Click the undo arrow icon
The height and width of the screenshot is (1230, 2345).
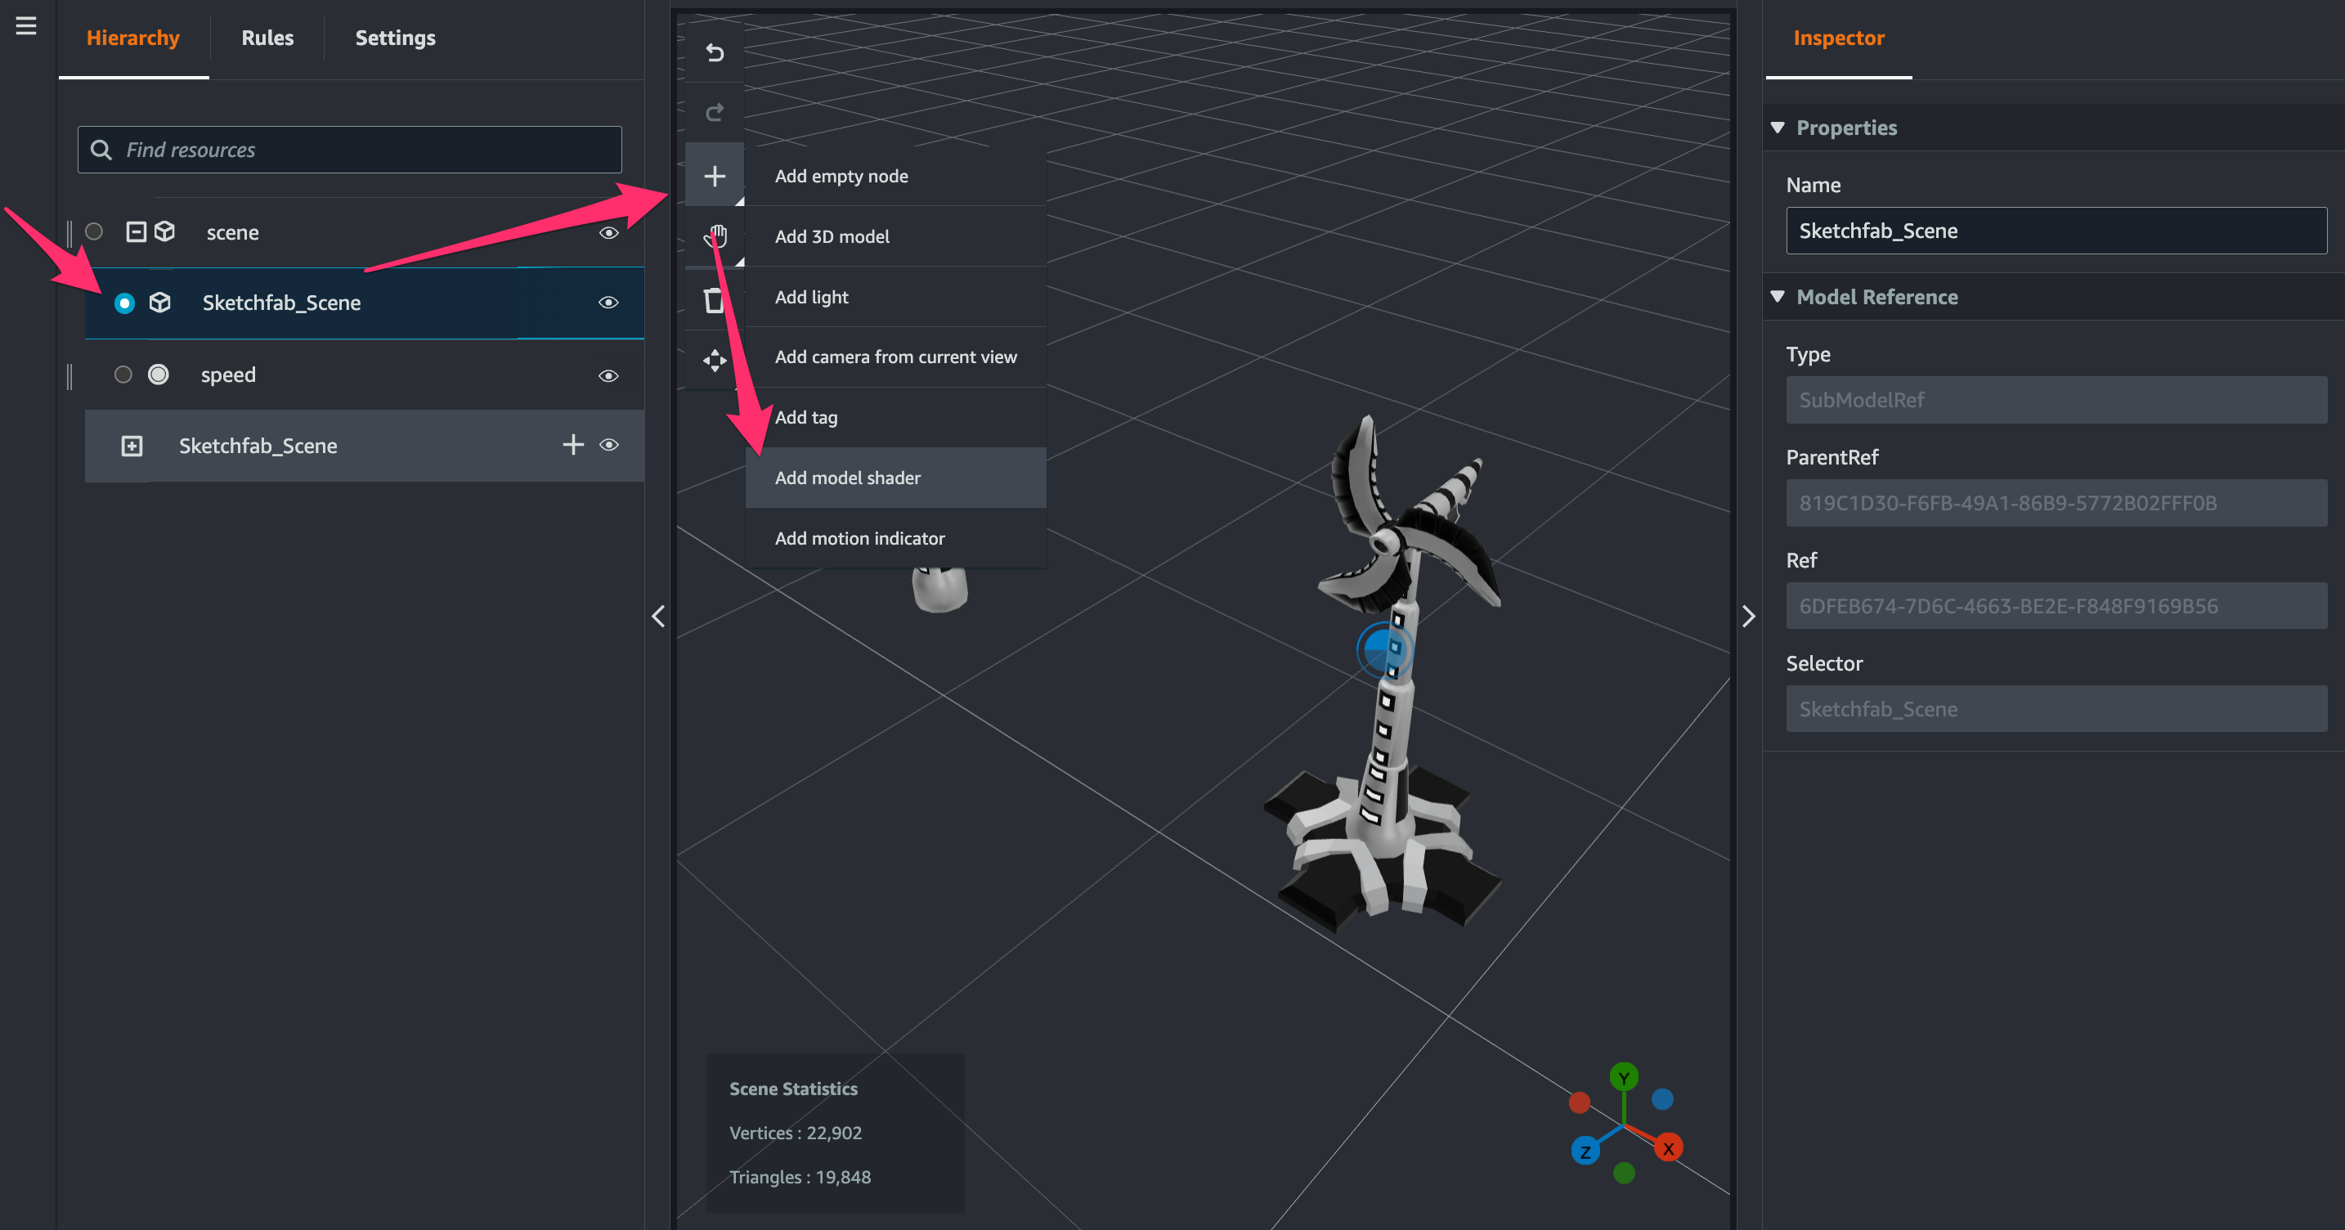point(715,53)
